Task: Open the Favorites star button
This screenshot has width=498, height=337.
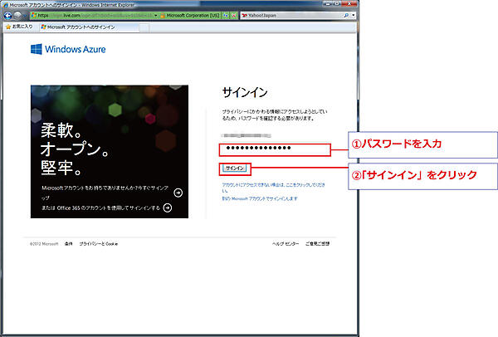Action: click(19, 27)
